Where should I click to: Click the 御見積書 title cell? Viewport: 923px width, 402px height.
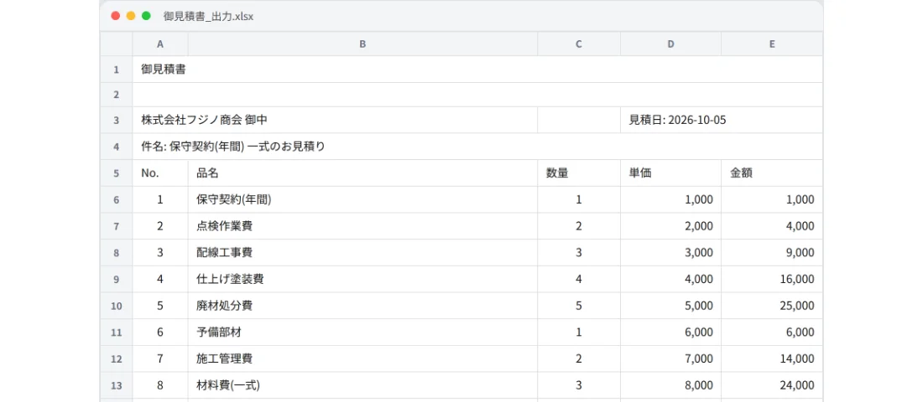click(x=477, y=70)
